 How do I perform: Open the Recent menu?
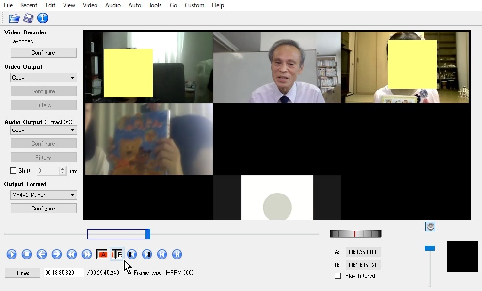pos(29,5)
